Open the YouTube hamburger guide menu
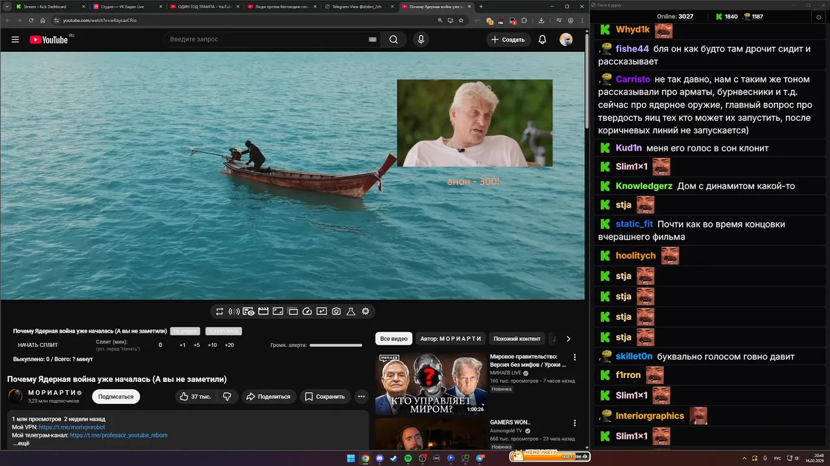Screen dimensions: 830x466 pos(15,39)
